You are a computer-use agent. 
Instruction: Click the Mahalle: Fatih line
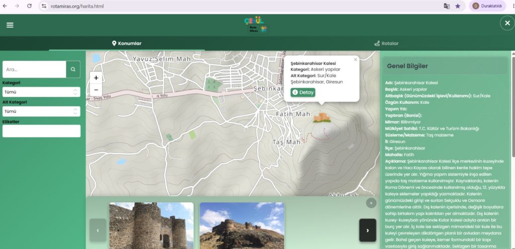click(399, 155)
